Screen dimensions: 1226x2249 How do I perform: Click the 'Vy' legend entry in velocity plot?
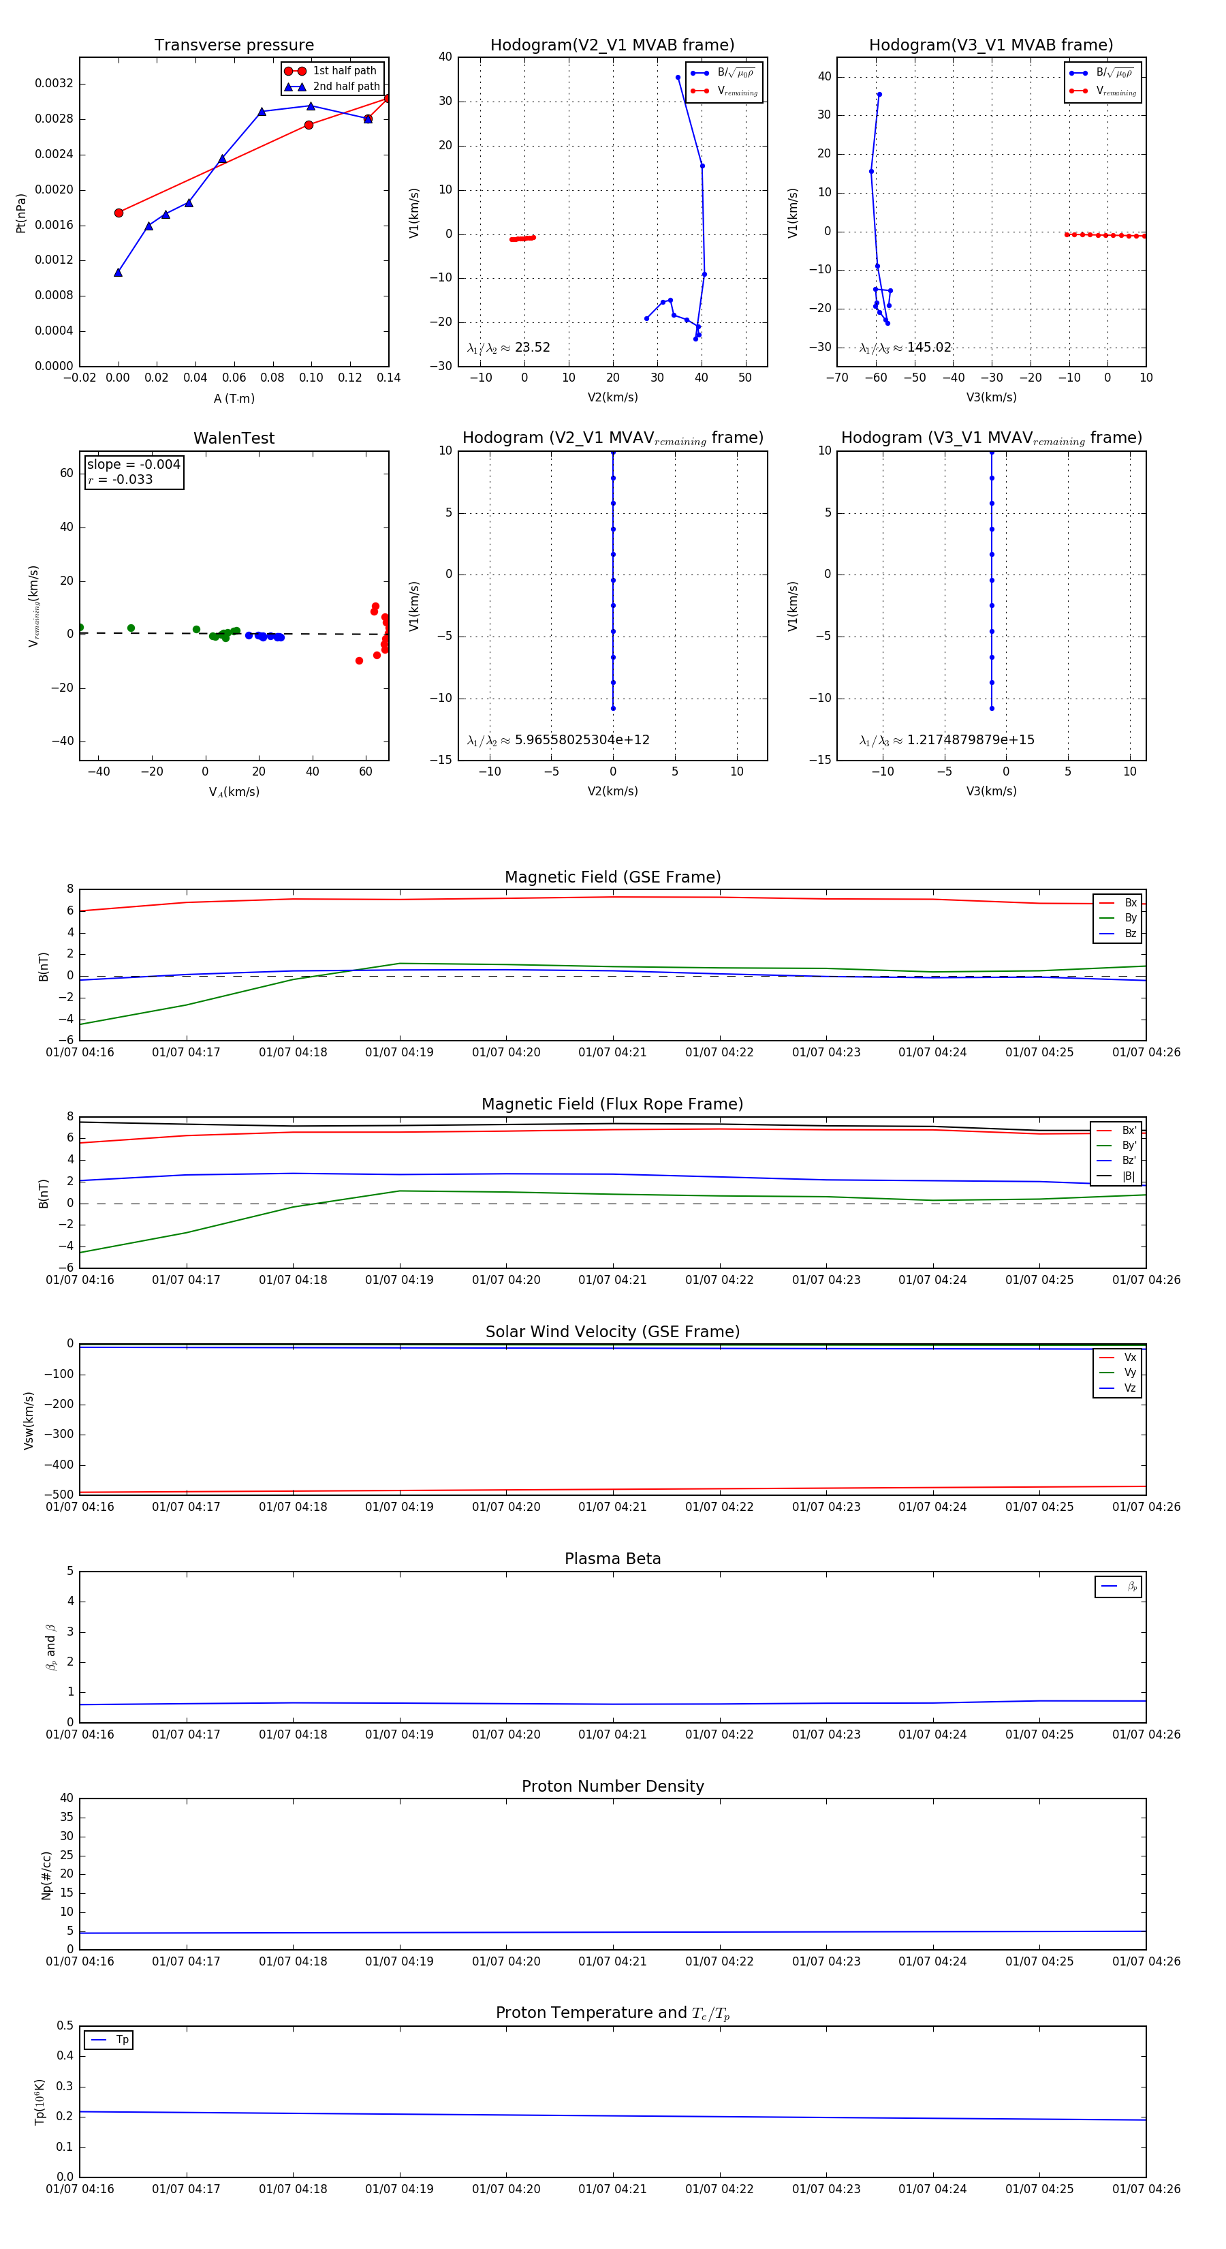[1118, 1373]
